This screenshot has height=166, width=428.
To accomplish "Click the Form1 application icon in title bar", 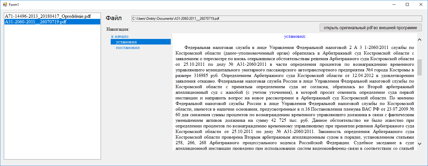I will pos(5,5).
